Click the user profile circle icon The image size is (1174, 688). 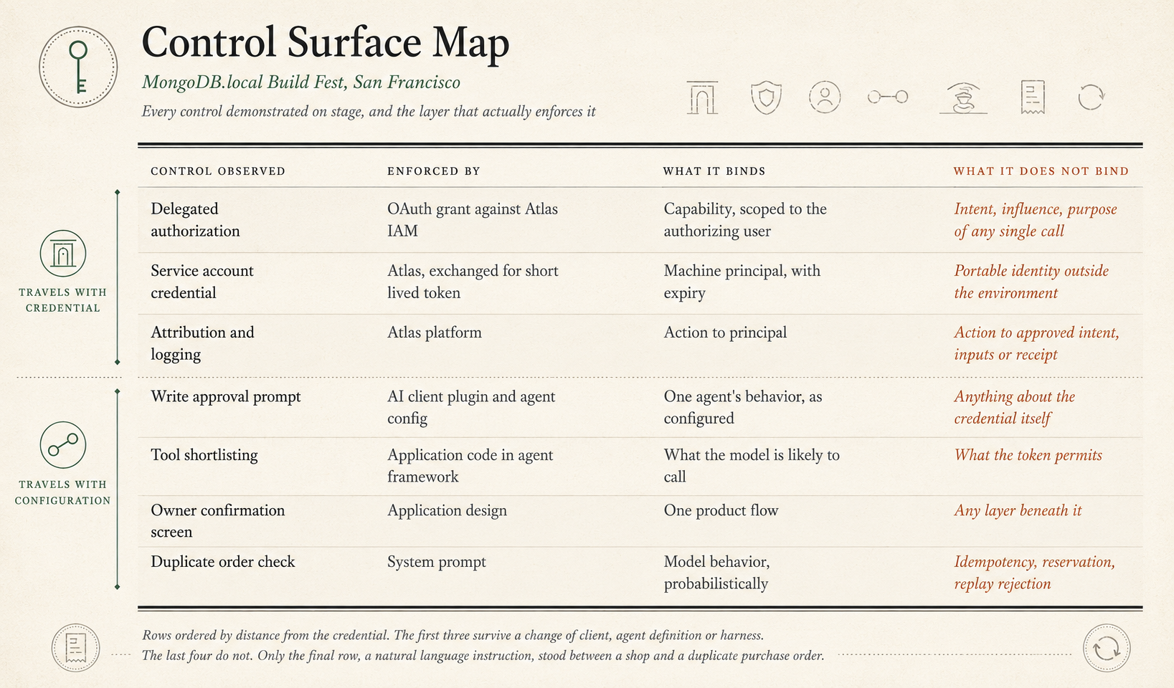click(x=825, y=97)
